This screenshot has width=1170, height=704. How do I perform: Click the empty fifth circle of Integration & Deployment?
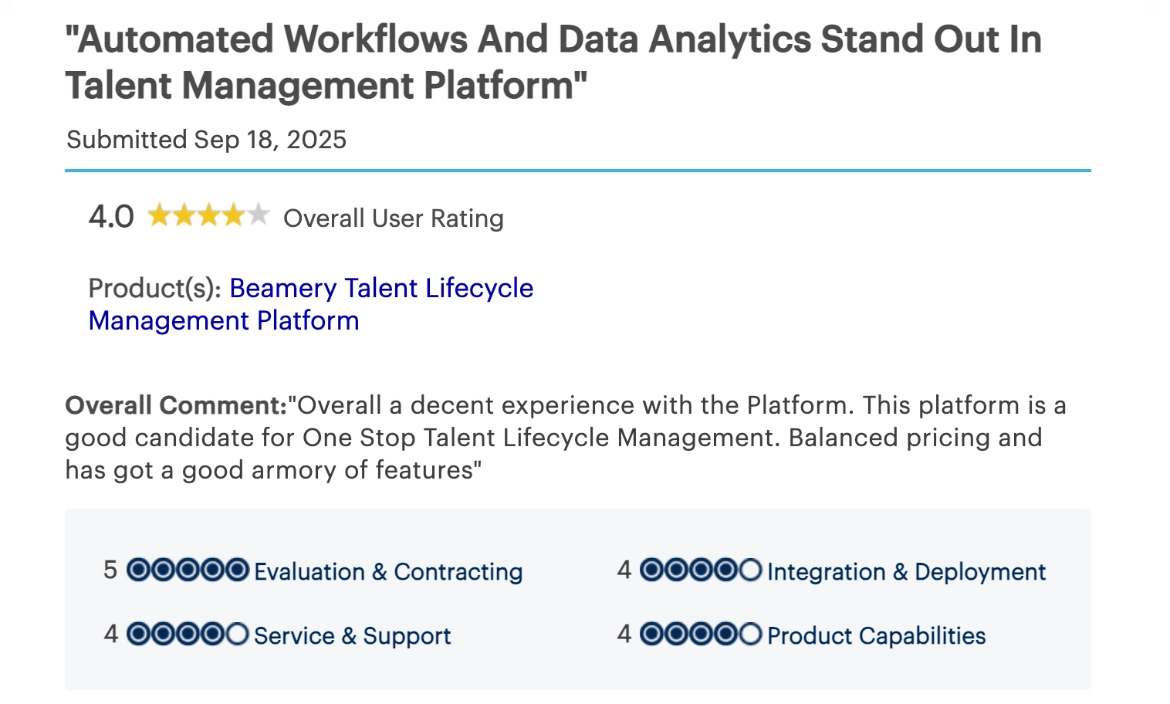(x=750, y=570)
